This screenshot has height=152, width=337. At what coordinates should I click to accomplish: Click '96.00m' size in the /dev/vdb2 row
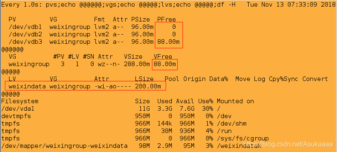[x=142, y=34]
